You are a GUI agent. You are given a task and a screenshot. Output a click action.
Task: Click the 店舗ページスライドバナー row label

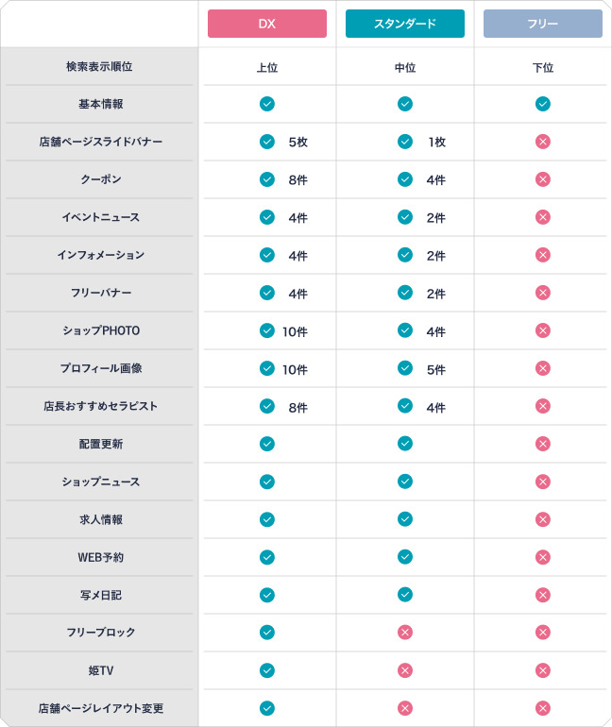point(100,142)
